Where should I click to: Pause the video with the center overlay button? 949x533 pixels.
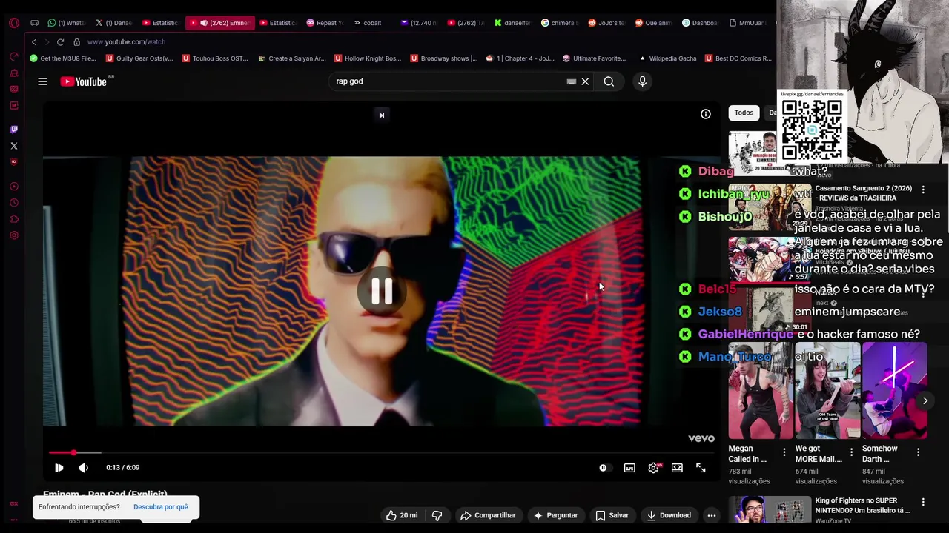[382, 291]
